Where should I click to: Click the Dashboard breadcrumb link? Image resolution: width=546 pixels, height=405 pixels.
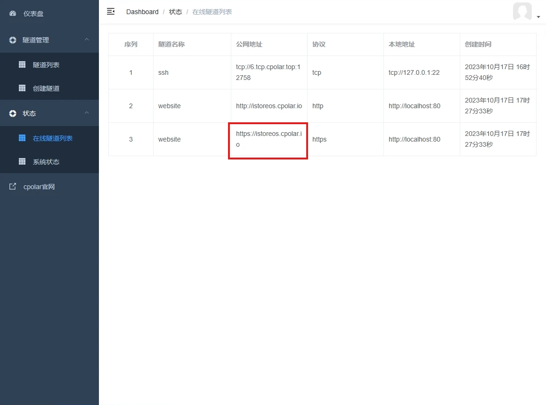click(x=142, y=12)
